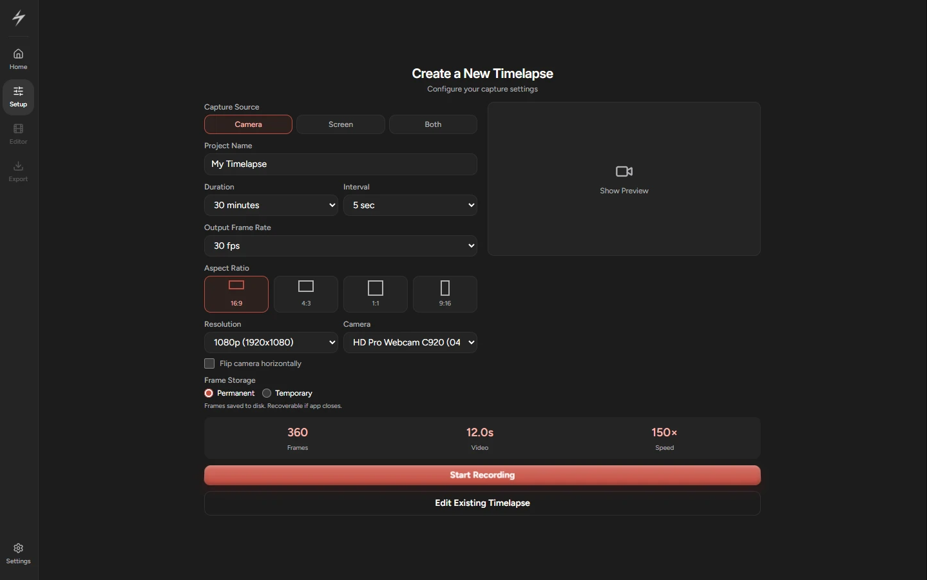Choose 16:9 aspect ratio
The image size is (927, 580).
(236, 294)
